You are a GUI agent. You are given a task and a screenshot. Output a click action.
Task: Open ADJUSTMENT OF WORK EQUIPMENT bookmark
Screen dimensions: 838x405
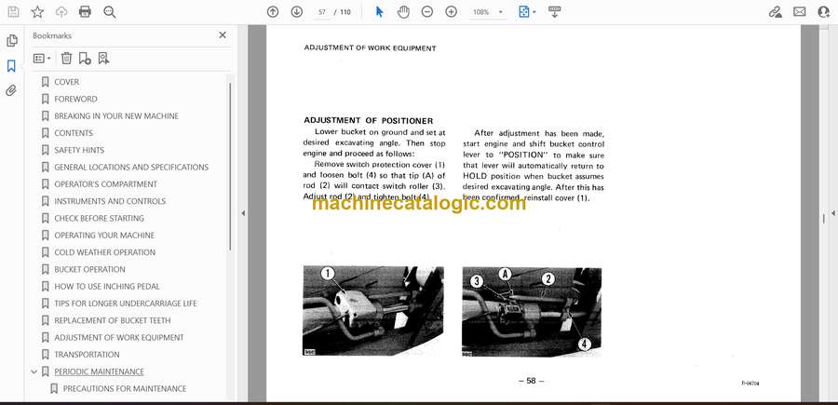(x=118, y=338)
